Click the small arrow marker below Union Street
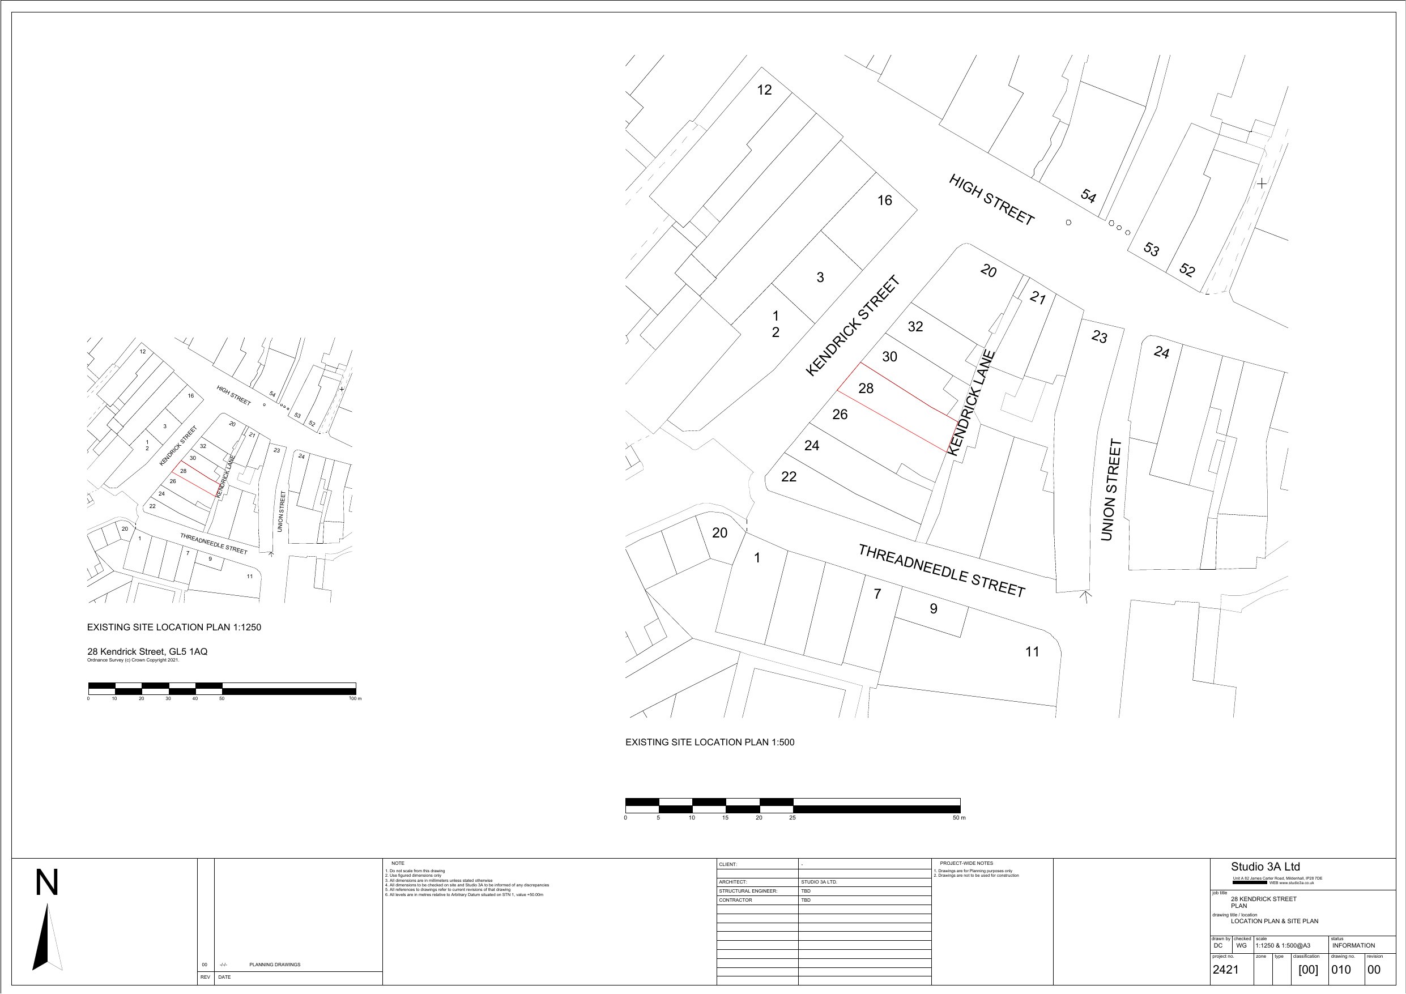 pos(1085,596)
